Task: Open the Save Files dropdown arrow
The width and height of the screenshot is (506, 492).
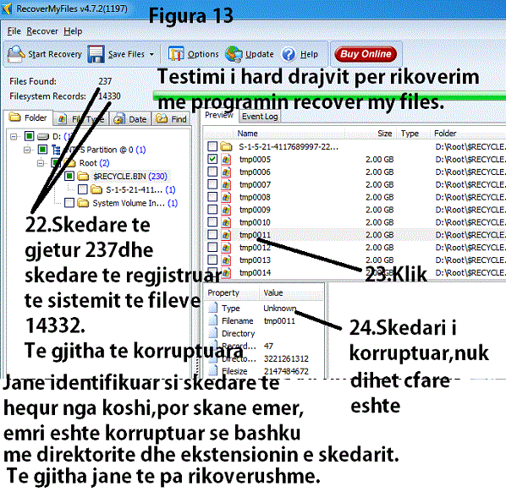Action: [x=151, y=54]
